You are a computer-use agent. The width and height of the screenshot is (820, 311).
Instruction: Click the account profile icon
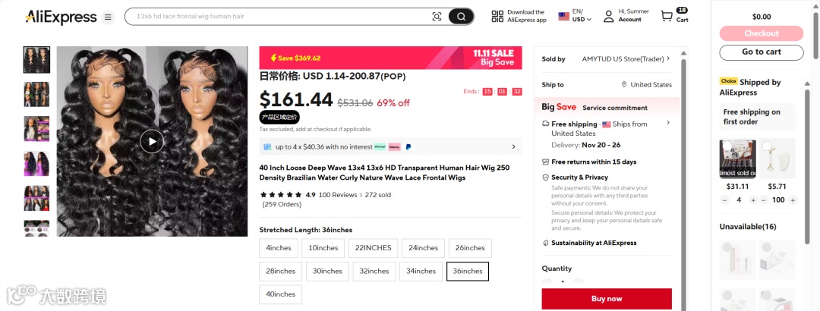pos(608,16)
